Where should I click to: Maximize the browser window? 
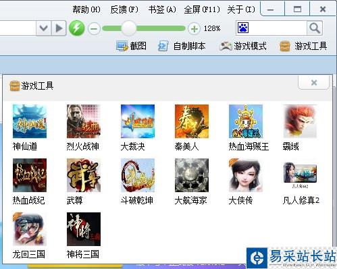[297, 9]
